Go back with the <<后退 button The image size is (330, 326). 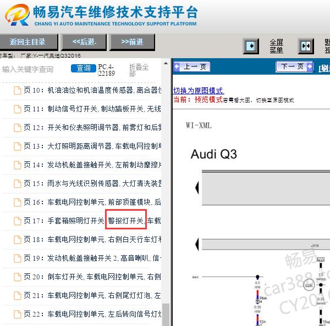pyautogui.click(x=84, y=42)
